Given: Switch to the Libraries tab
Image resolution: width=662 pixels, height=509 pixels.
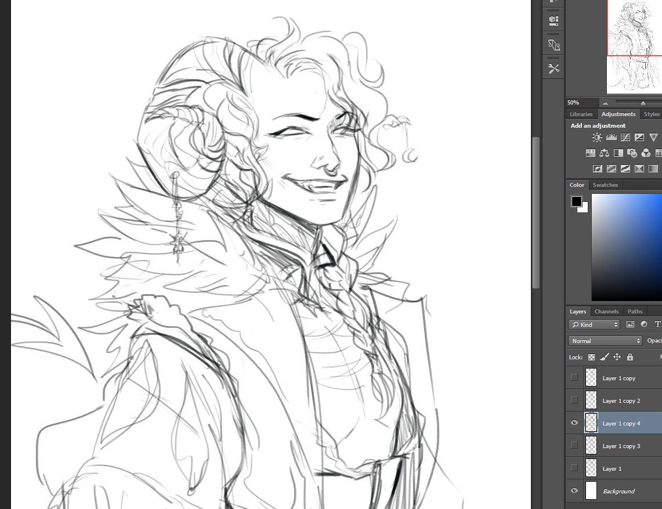Looking at the screenshot, I should (x=581, y=114).
